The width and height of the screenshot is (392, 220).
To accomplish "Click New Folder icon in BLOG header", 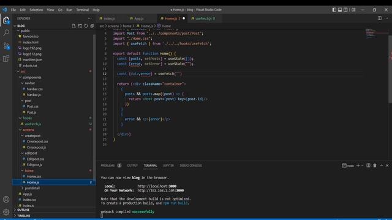I will pos(80,26).
